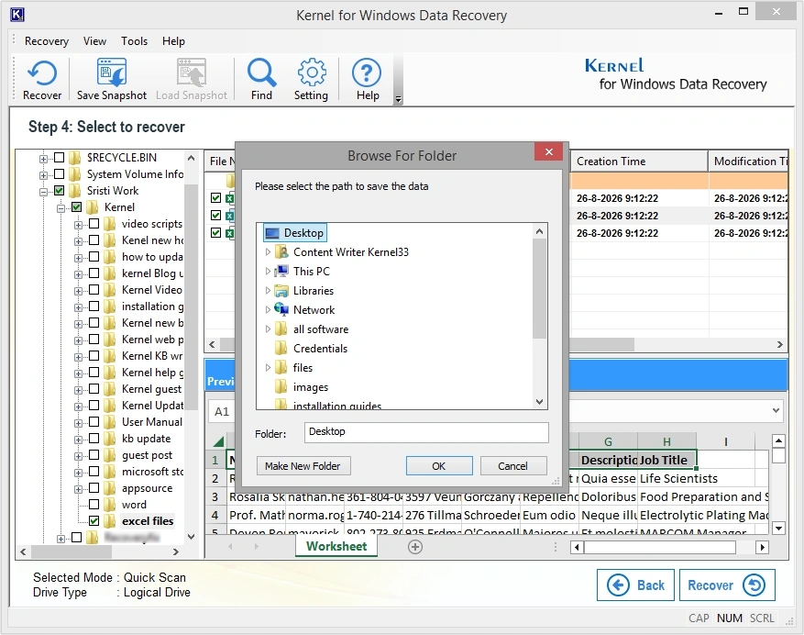The image size is (804, 635).
Task: Check the guest post checkbox
Action: [94, 455]
